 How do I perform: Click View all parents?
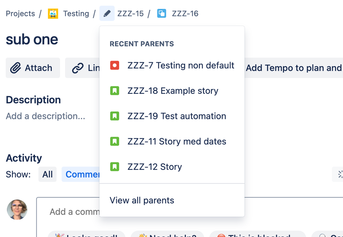[142, 200]
